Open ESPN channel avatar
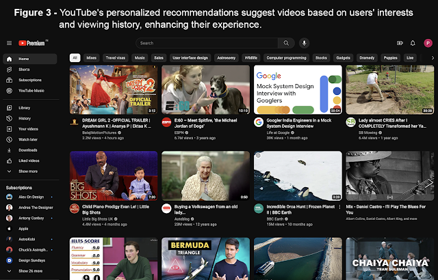 pos(166,122)
